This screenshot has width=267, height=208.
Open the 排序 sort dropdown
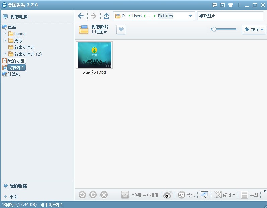pos(254,30)
